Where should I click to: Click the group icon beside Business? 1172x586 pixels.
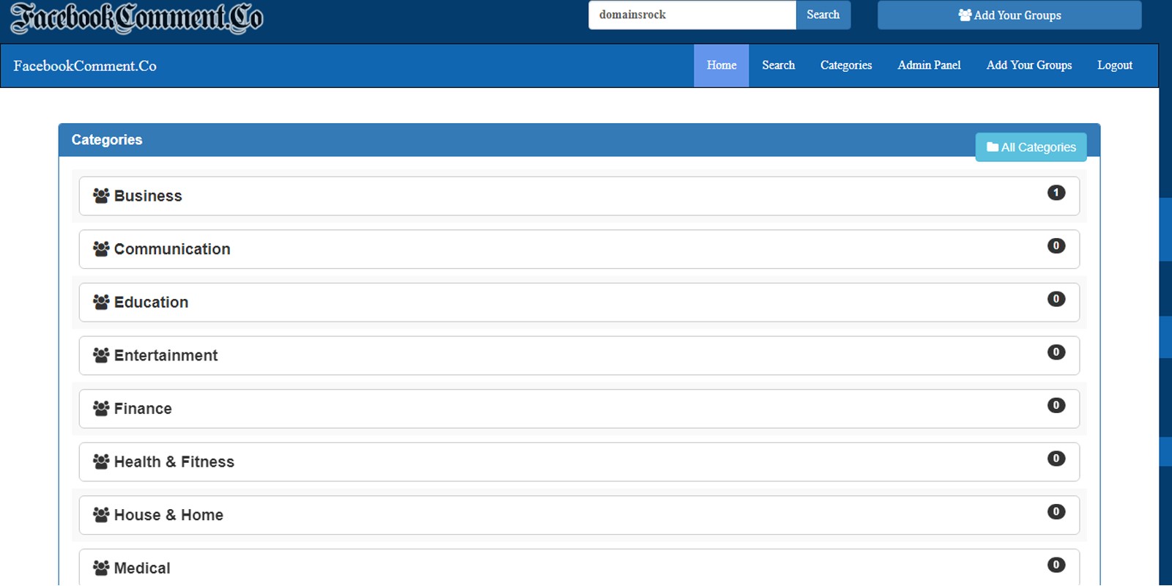pyautogui.click(x=101, y=196)
